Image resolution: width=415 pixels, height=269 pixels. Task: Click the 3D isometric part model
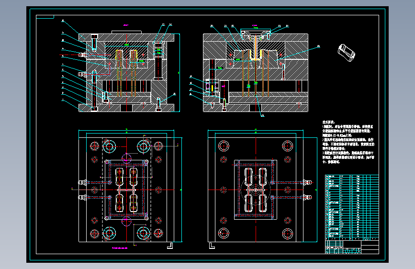pyautogui.click(x=346, y=53)
